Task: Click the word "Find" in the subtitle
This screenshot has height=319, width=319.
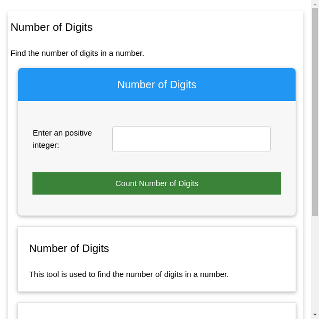Action: pyautogui.click(x=19, y=53)
